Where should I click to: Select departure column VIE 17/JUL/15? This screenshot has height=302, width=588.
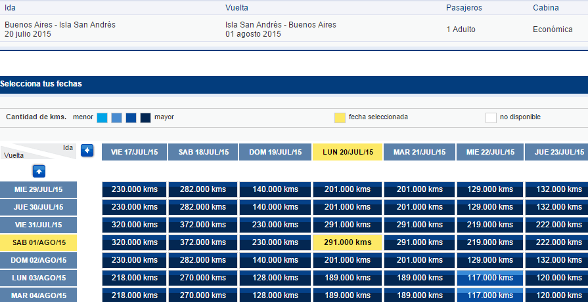click(x=134, y=152)
